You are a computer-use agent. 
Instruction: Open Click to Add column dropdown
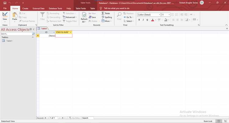(x=71, y=32)
